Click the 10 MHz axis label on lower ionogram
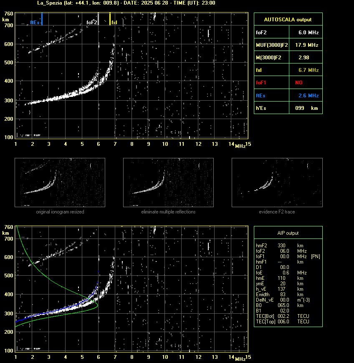 click(165, 357)
